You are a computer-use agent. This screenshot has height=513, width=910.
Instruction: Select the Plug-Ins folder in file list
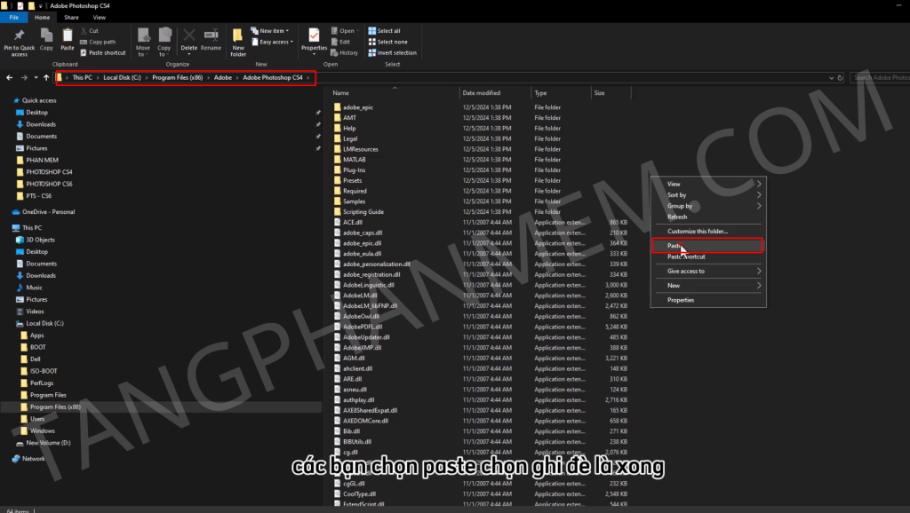point(354,170)
